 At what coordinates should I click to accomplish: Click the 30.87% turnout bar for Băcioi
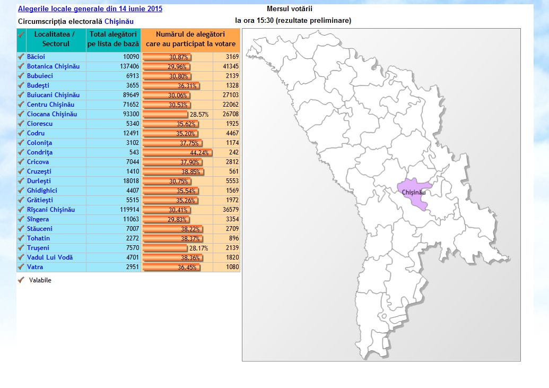pos(167,57)
